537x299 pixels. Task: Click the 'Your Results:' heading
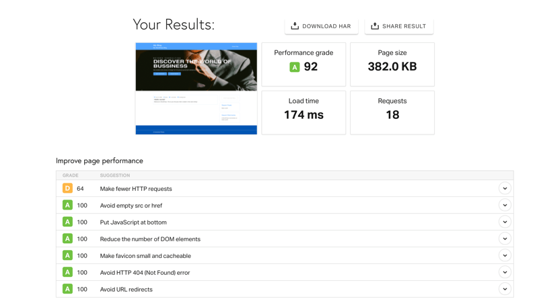coord(174,25)
